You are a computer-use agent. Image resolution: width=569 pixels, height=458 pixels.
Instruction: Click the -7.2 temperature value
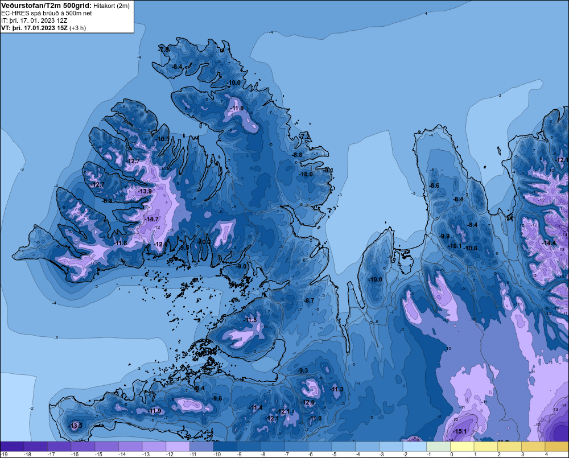[306, 136]
